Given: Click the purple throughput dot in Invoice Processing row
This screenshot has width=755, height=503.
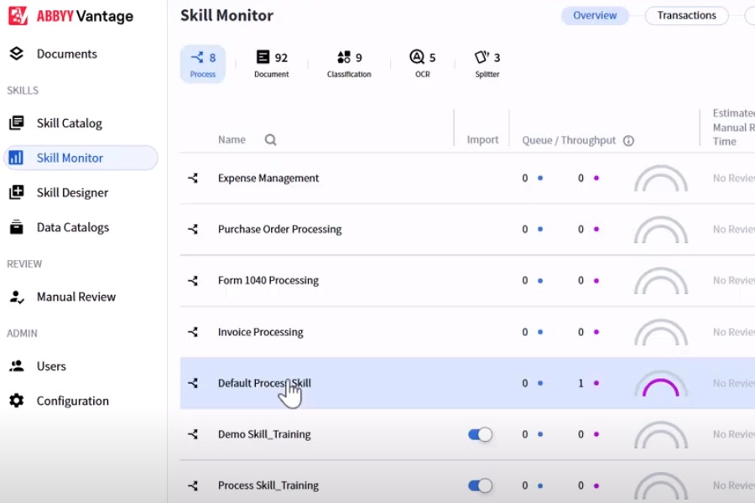Looking at the screenshot, I should (596, 332).
